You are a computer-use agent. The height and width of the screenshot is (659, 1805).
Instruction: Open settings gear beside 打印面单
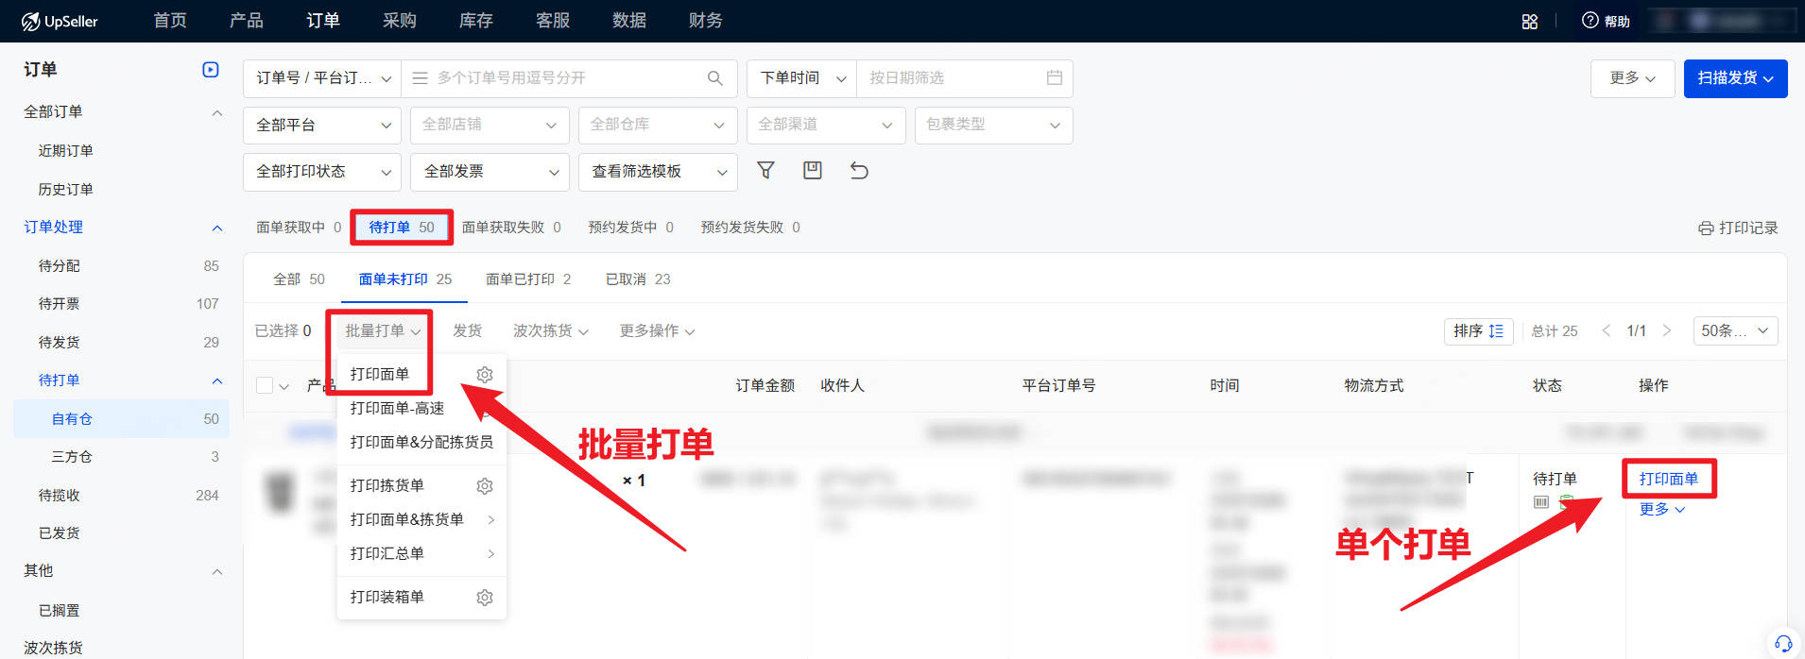(485, 375)
